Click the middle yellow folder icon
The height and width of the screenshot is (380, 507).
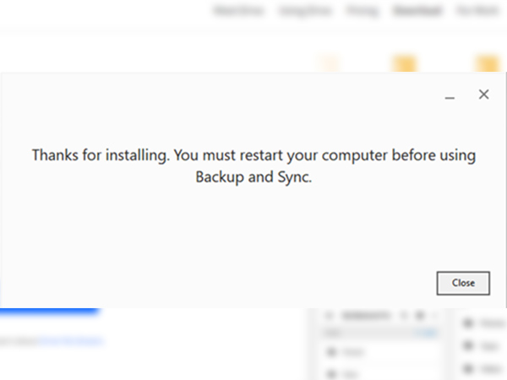[x=403, y=63]
